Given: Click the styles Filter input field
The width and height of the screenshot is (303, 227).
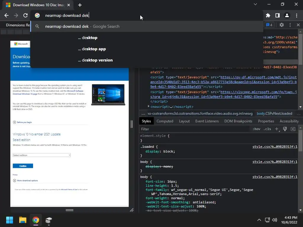Looking at the screenshot, I should point(194,129).
